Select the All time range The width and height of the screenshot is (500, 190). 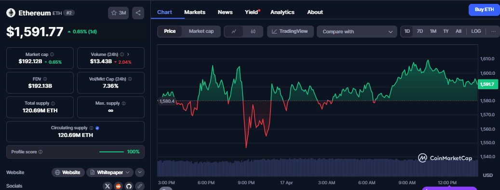[459, 31]
